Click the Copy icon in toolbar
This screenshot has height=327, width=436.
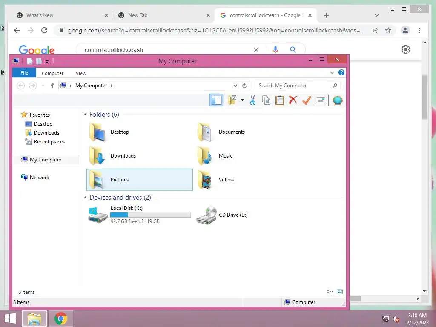click(266, 100)
